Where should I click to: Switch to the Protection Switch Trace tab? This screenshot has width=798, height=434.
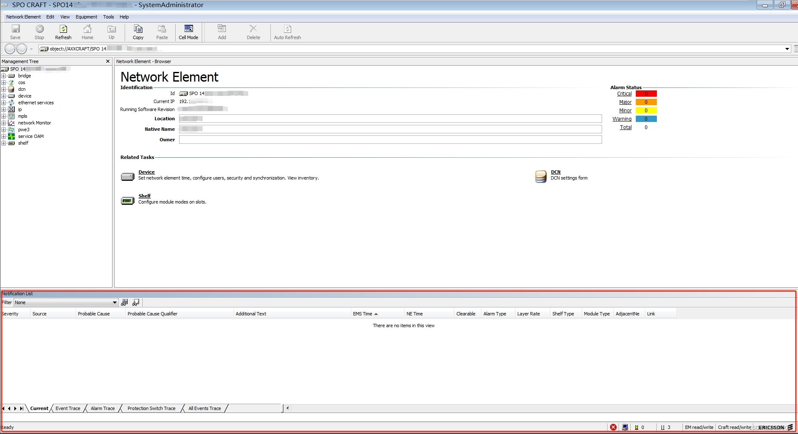151,408
